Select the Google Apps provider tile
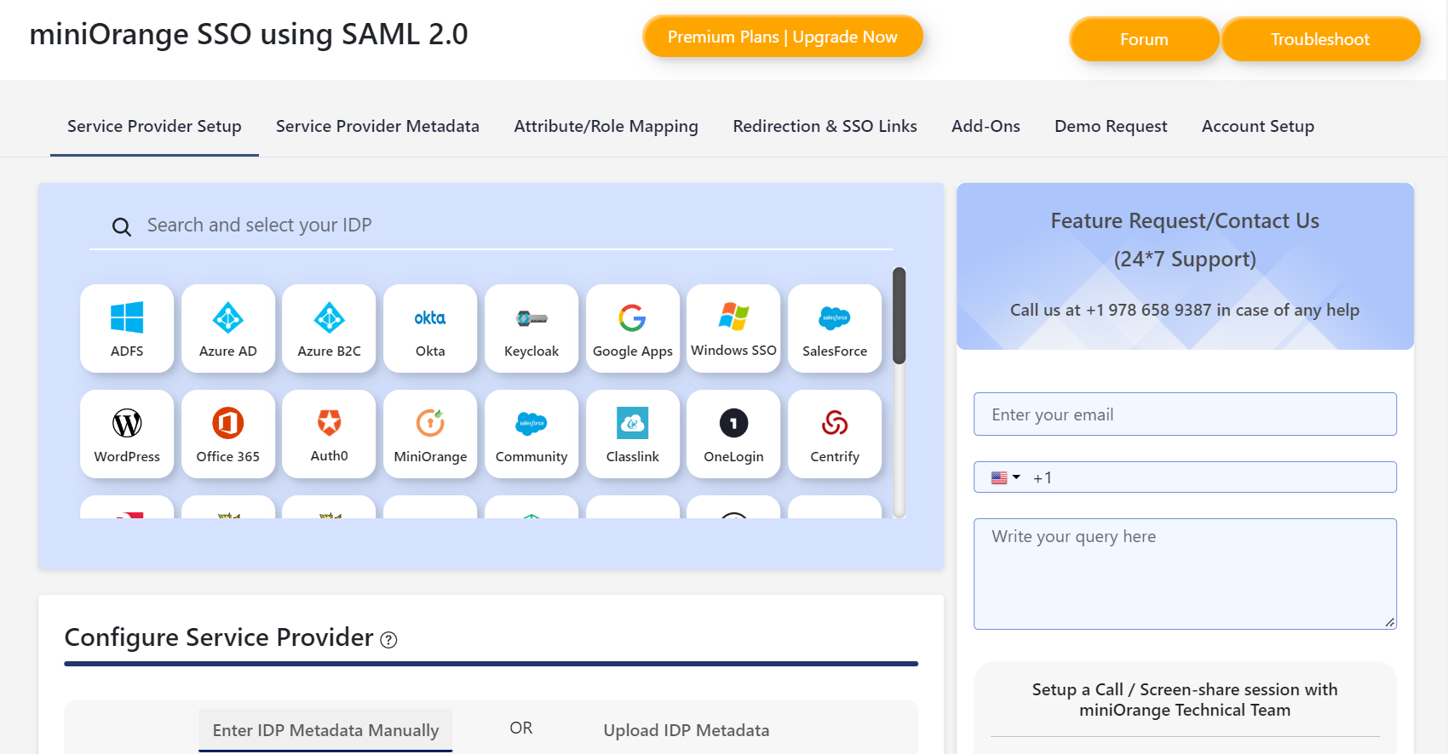Screen dimensions: 1448x754 [x=633, y=328]
